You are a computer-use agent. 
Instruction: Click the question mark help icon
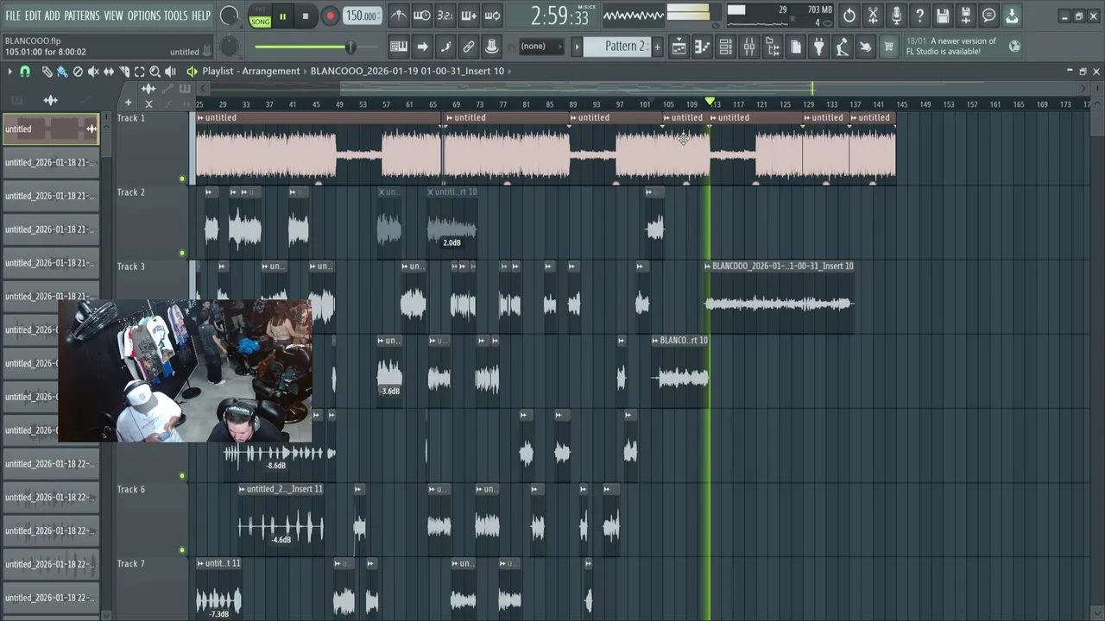tap(919, 16)
